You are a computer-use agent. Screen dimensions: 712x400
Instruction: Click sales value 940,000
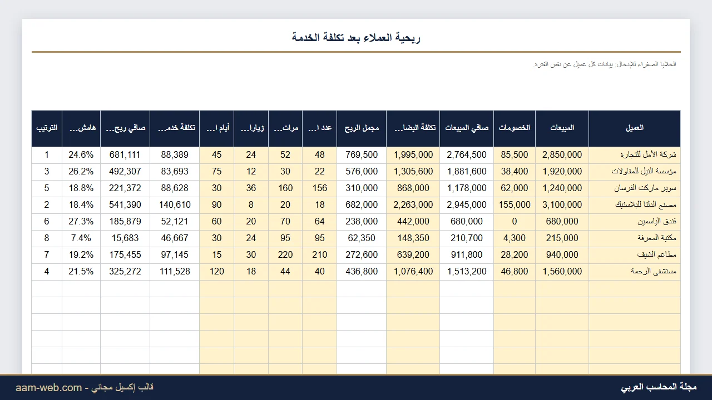[562, 255]
